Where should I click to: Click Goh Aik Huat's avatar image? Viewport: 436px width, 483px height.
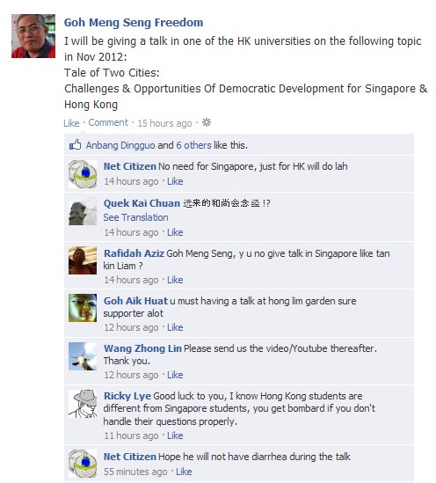point(83,308)
